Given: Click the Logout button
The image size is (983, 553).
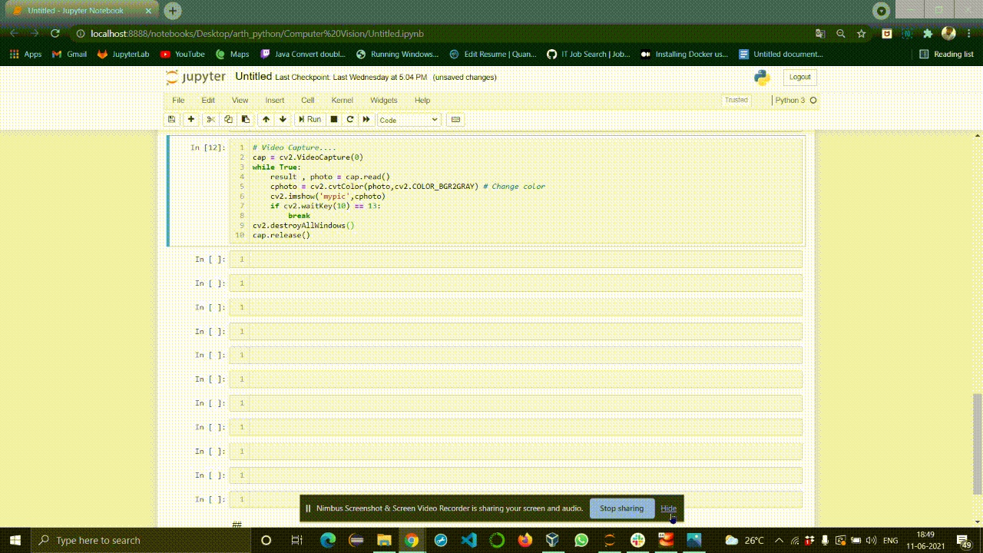Looking at the screenshot, I should coord(800,77).
